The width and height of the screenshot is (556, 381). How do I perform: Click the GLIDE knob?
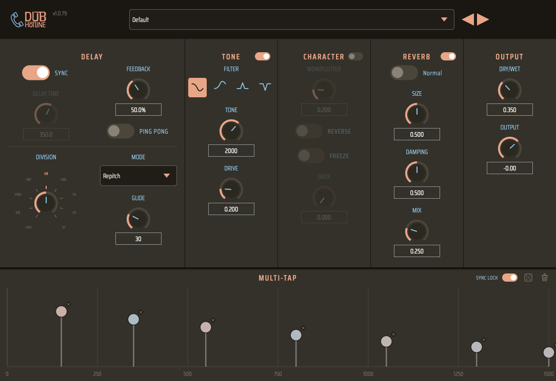click(138, 219)
